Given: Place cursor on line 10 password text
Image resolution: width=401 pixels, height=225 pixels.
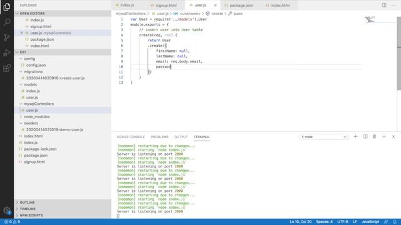Looking at the screenshot, I should 164,67.
